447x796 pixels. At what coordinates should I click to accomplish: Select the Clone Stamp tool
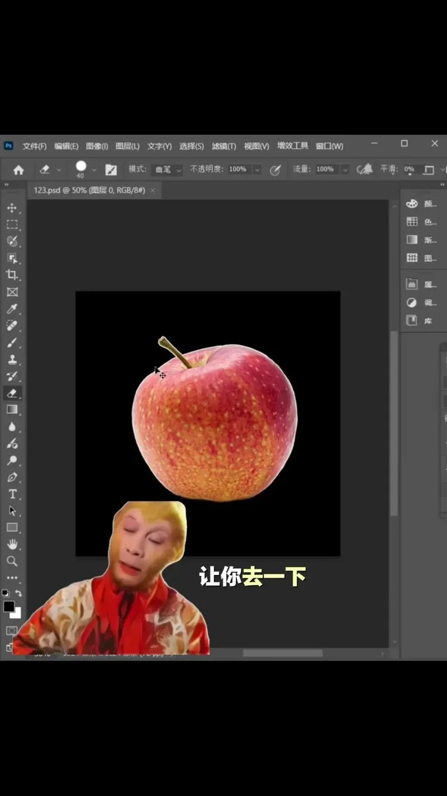coord(12,359)
